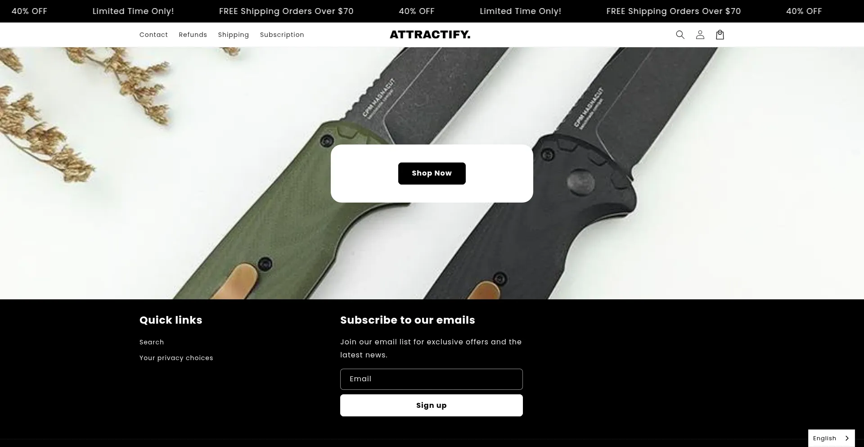Open the Contact menu item
The image size is (864, 447).
pyautogui.click(x=153, y=35)
